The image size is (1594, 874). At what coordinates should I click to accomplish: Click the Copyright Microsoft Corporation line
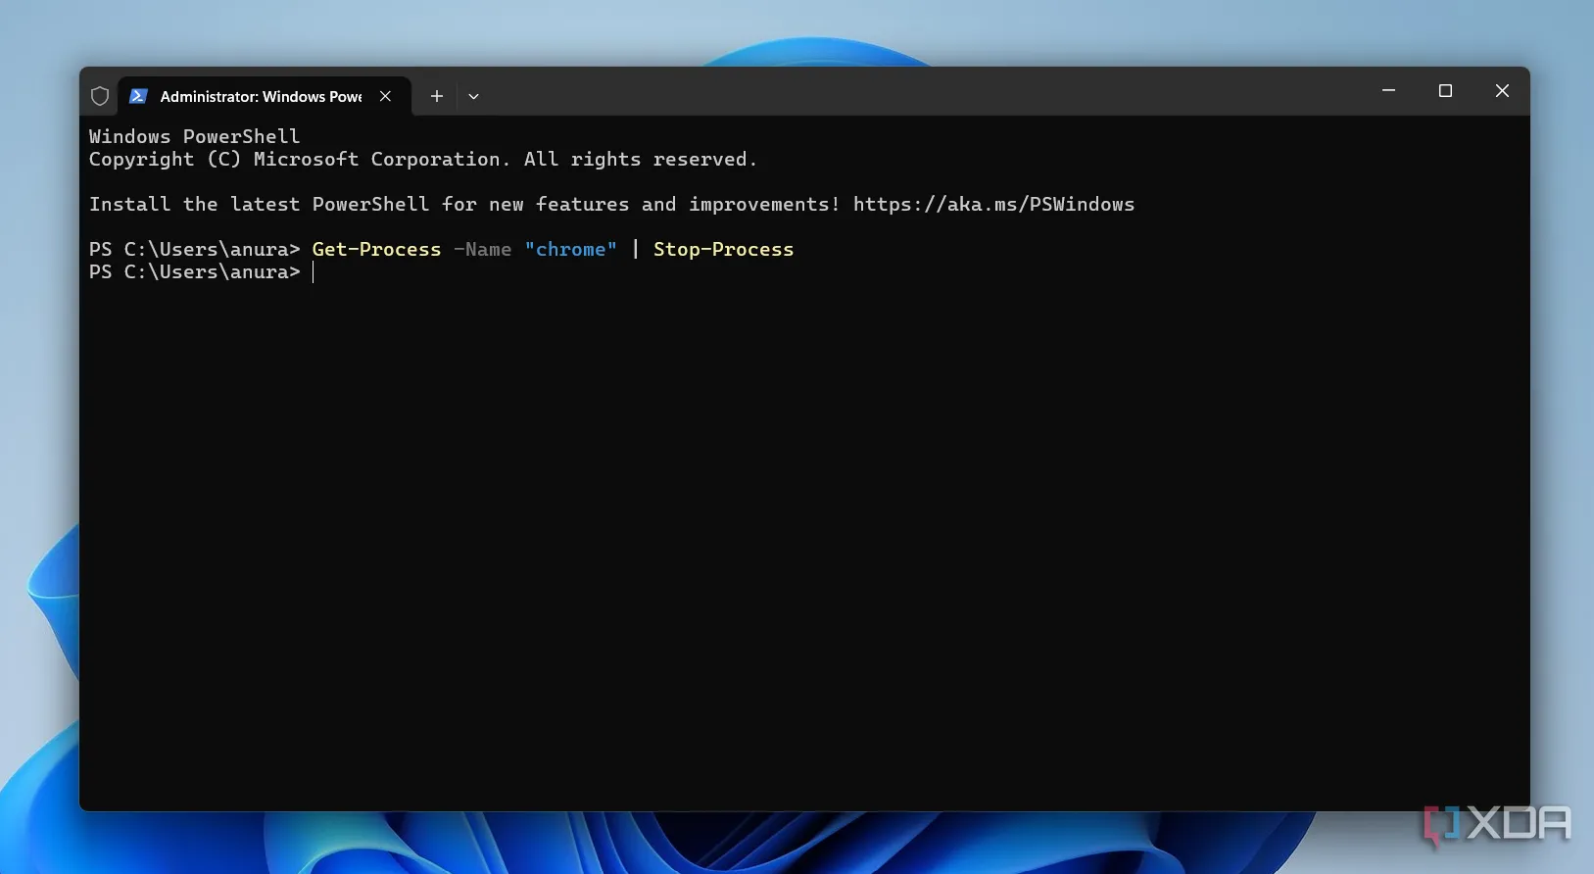(422, 159)
